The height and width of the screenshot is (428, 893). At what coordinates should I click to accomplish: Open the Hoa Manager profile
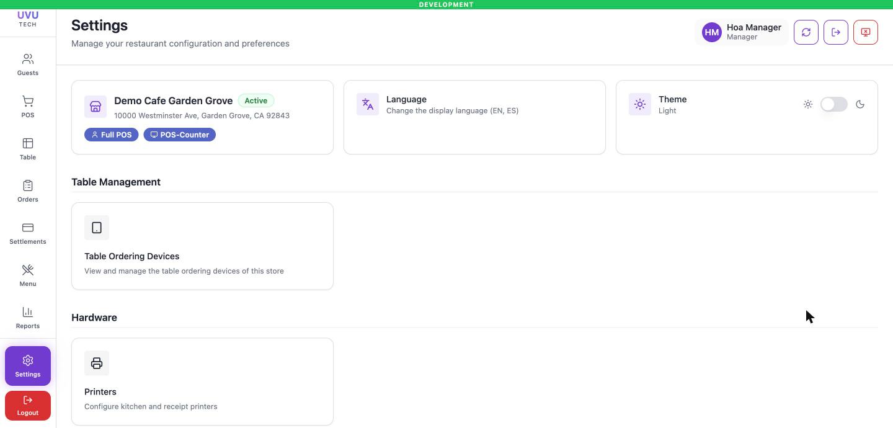click(x=742, y=32)
